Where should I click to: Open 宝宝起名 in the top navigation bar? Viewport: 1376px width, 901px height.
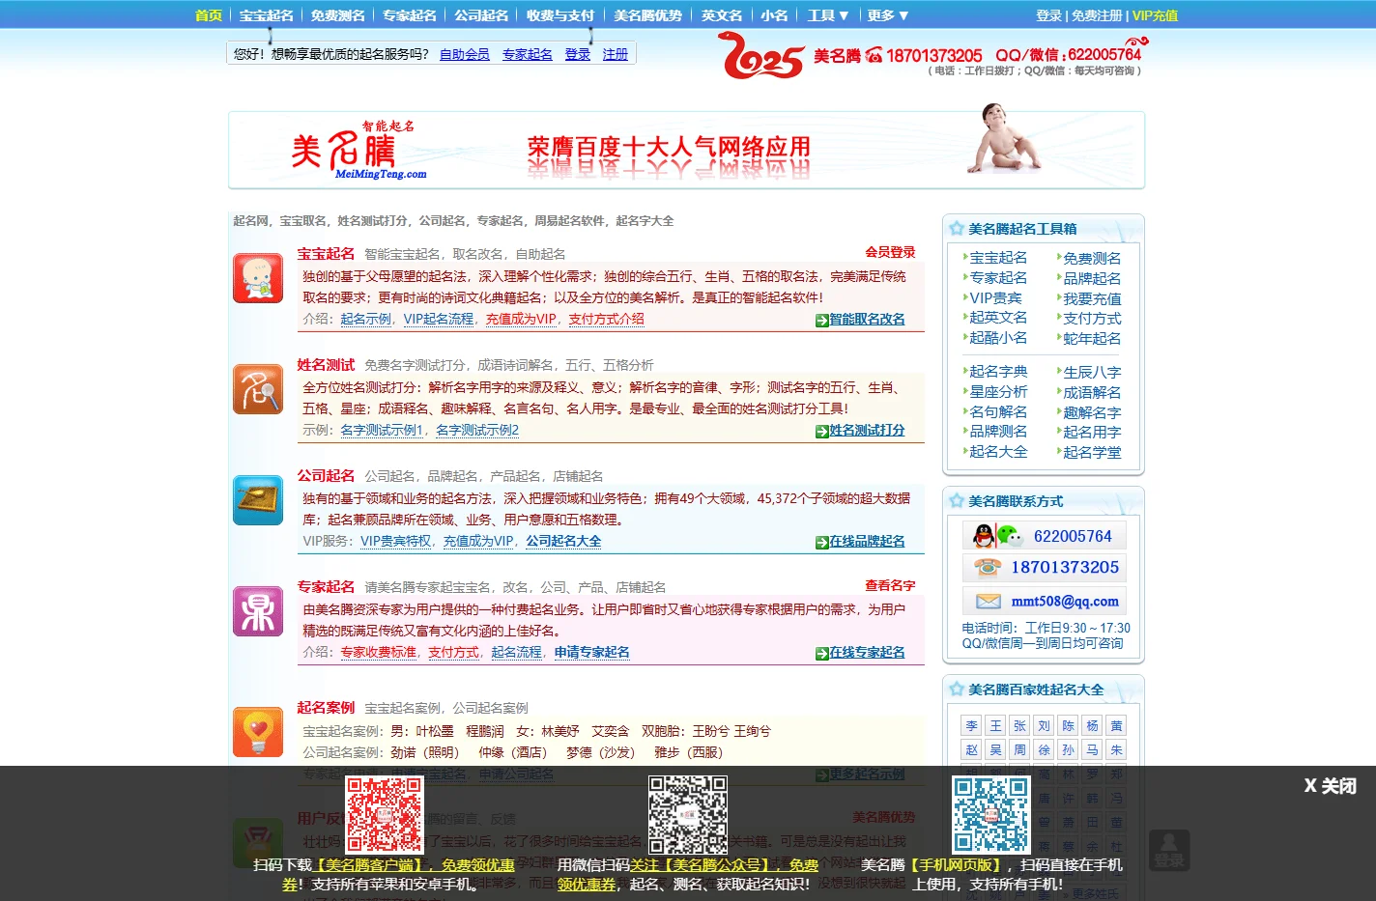pyautogui.click(x=267, y=15)
